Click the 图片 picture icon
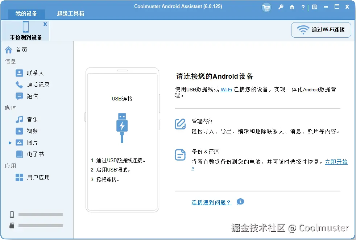The width and height of the screenshot is (356, 240). 19,142
